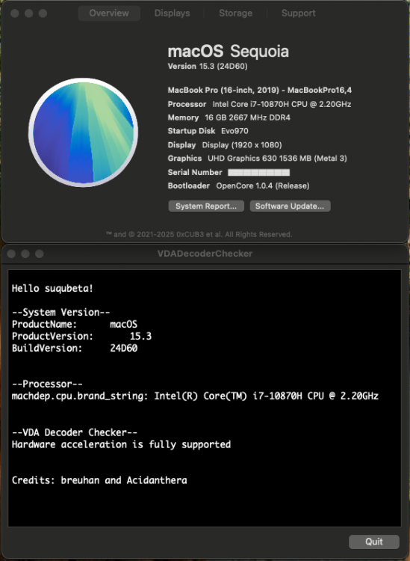This screenshot has width=410, height=561.
Task: Minimize the About This Mac window
Action: pos(28,13)
